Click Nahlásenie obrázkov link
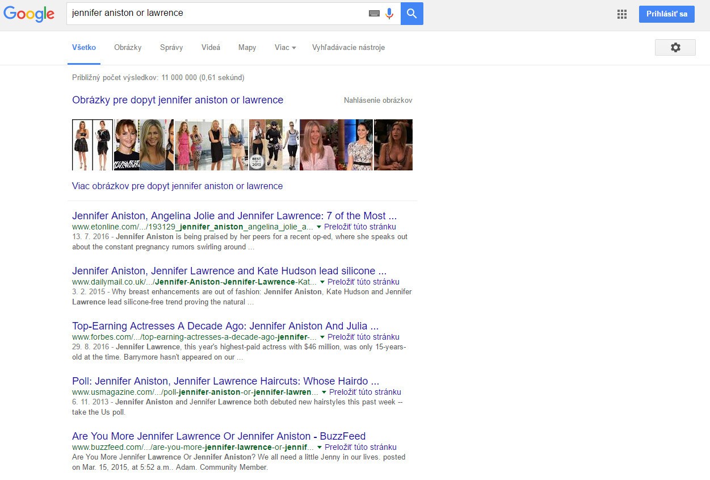The height and width of the screenshot is (480, 710). pos(378,101)
